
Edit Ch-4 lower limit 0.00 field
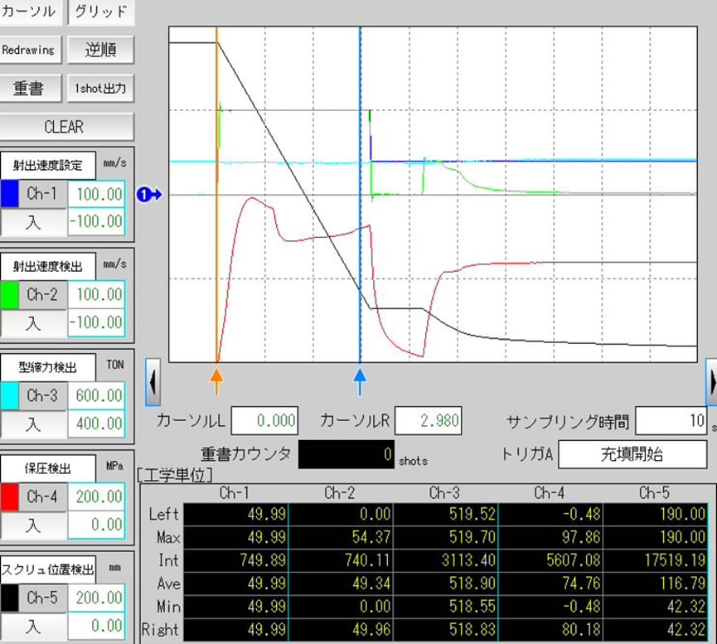coord(96,525)
